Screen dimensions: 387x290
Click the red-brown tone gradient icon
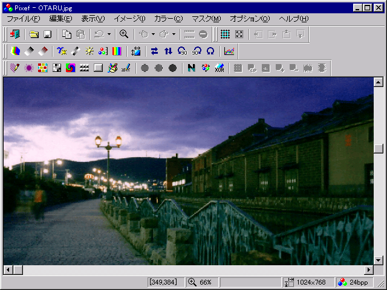point(43,51)
